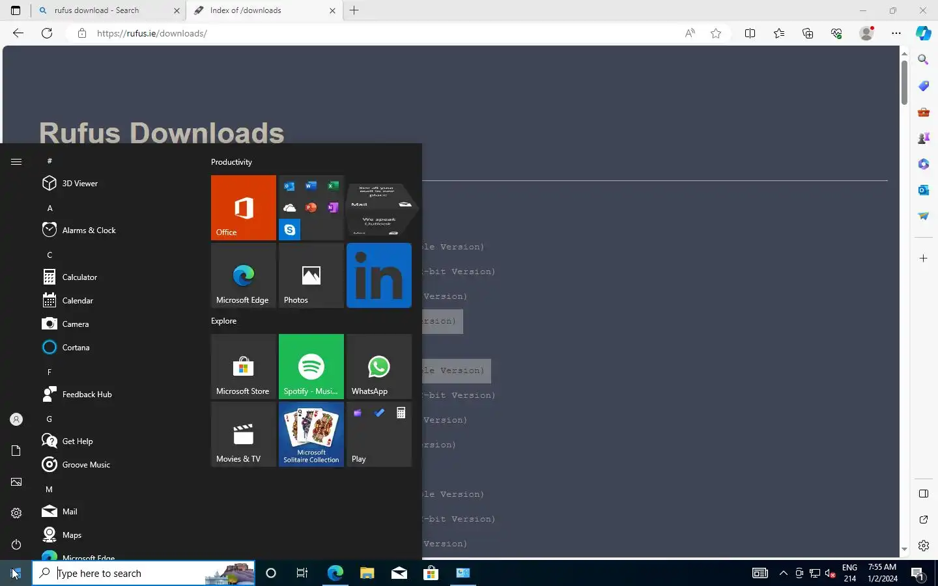
Task: Click the 'C' letter header in app list
Action: 50,255
